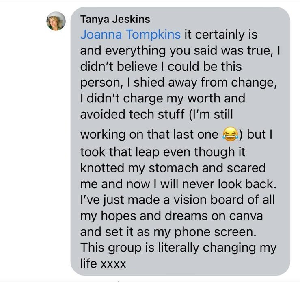Click 'didn't believe I could be this' line
300x283 pixels.
coord(161,66)
